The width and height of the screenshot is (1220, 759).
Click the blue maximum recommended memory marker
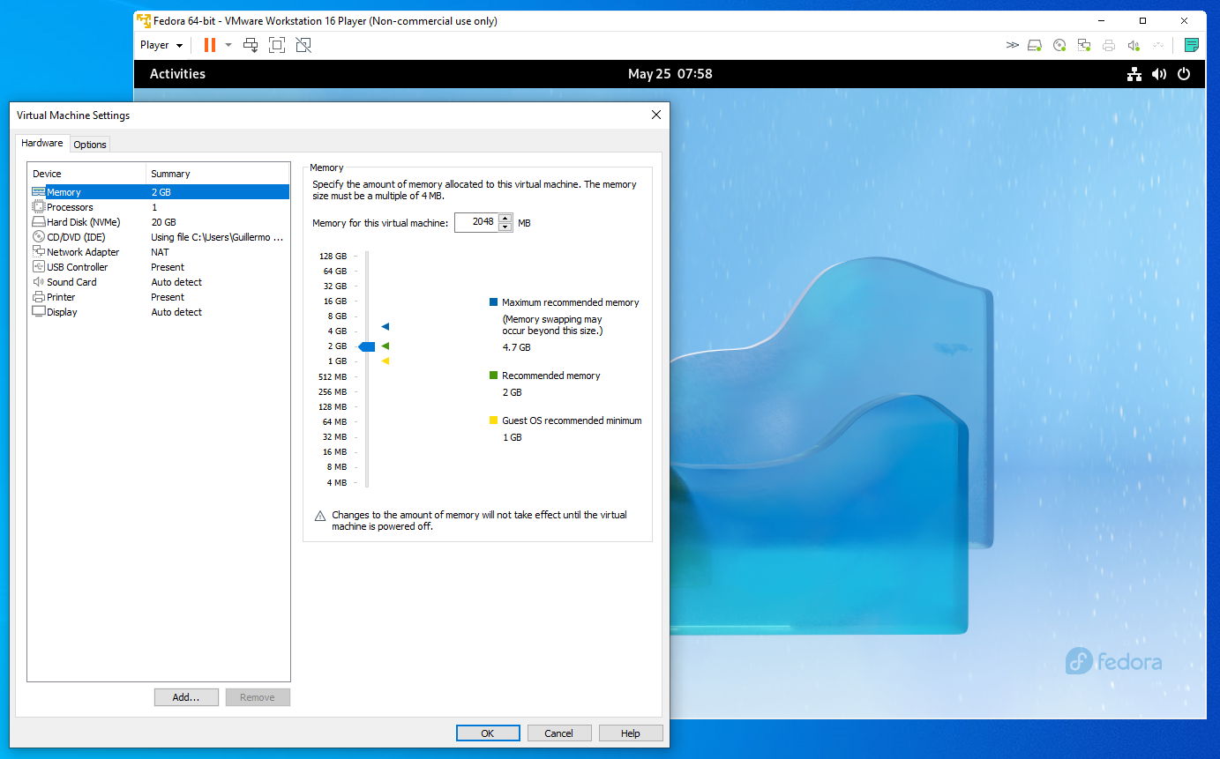point(385,326)
